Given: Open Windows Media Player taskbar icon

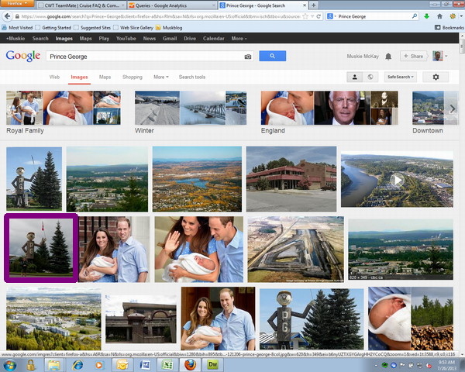Looking at the screenshot, I should coord(99,365).
